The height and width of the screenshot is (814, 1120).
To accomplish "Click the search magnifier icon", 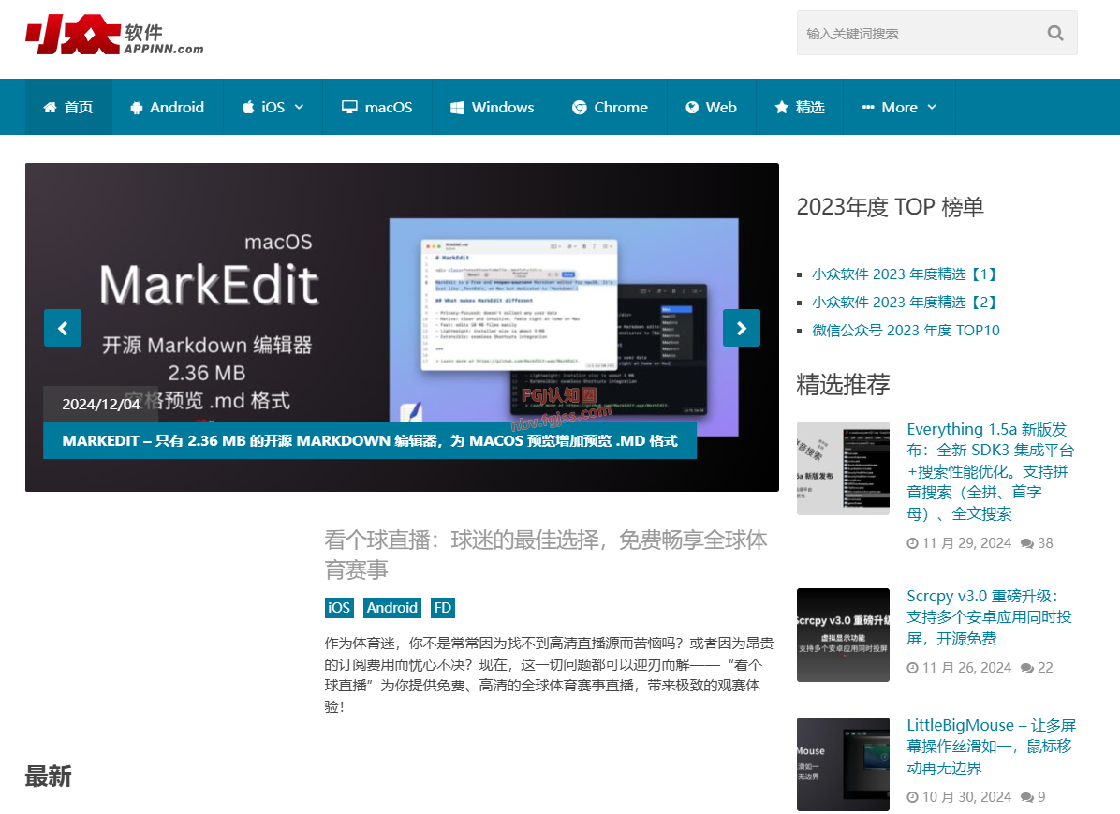I will pyautogui.click(x=1055, y=34).
